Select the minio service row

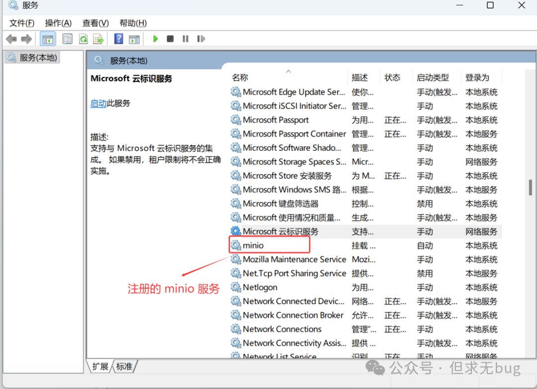[254, 245]
